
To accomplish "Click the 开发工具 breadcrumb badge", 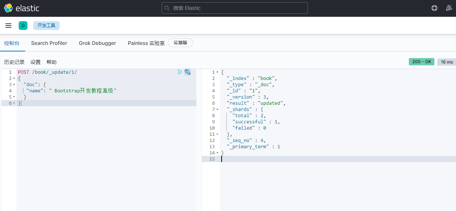I will pos(46,26).
